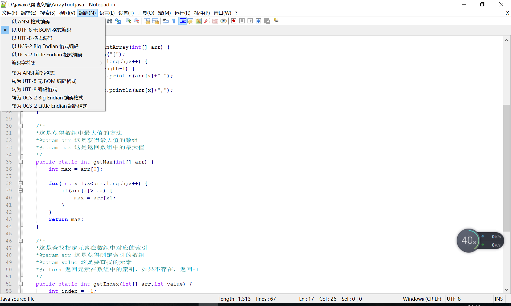Screen dimensions: 511x306
Task: Open the 插件(P) menu
Action: point(202,13)
